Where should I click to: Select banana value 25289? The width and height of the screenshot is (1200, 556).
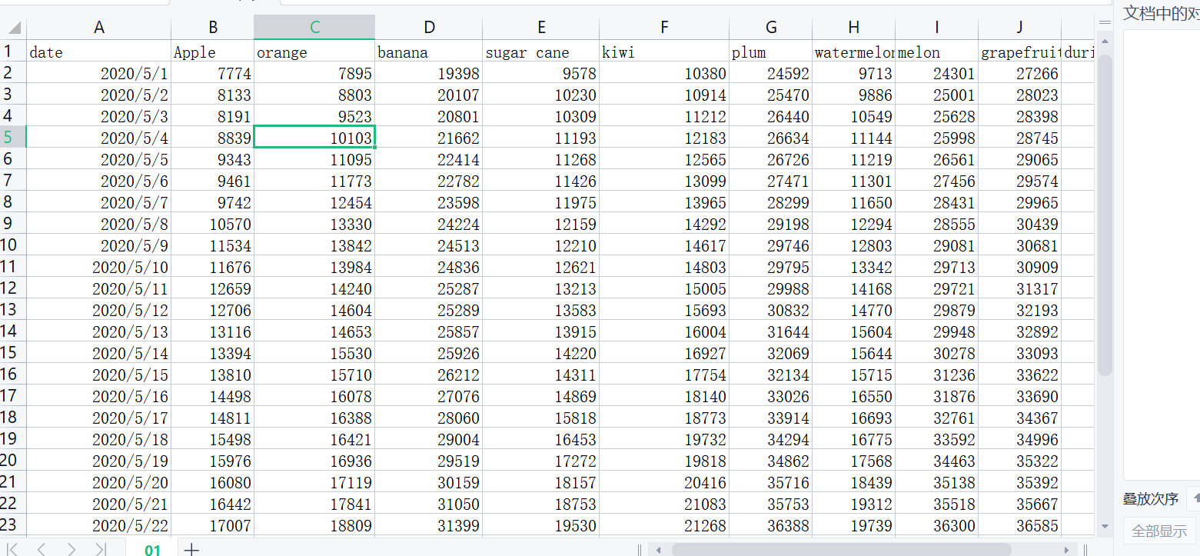tap(429, 310)
